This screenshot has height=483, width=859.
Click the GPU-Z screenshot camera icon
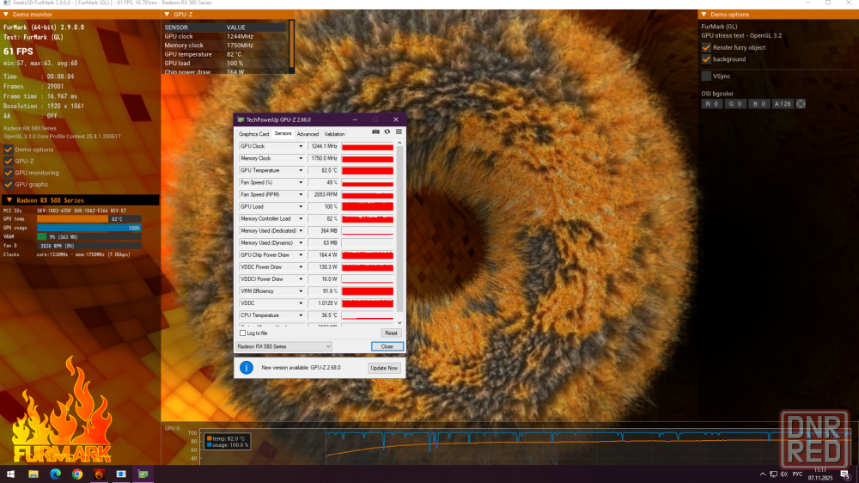(x=375, y=131)
